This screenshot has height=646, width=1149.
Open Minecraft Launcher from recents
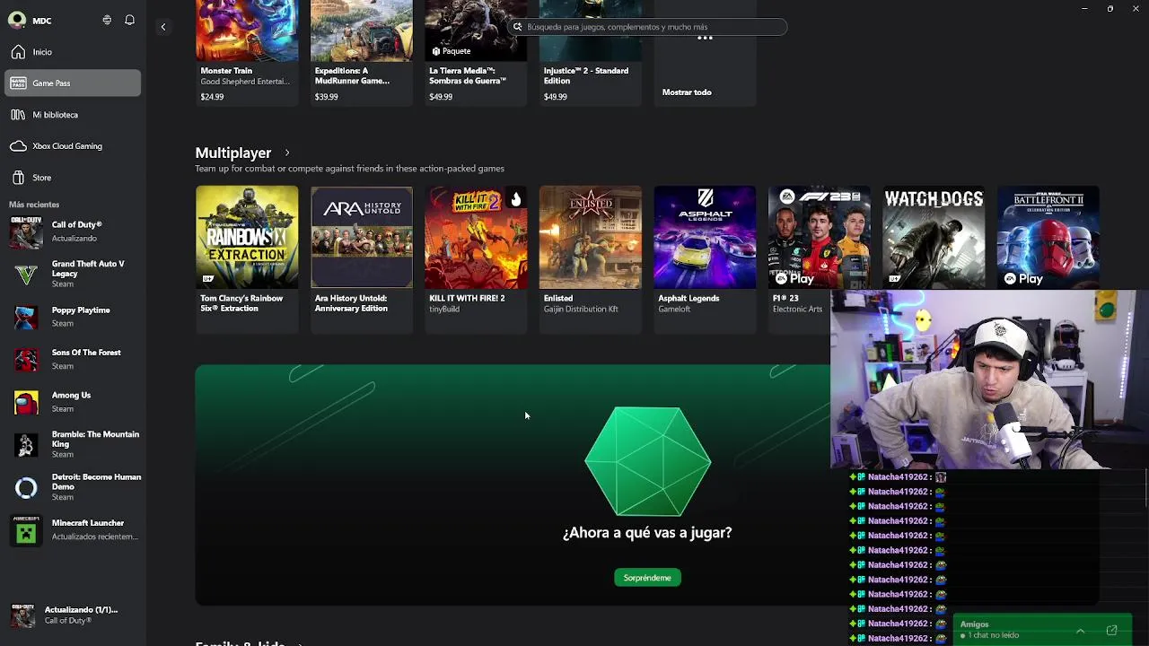[x=73, y=529]
